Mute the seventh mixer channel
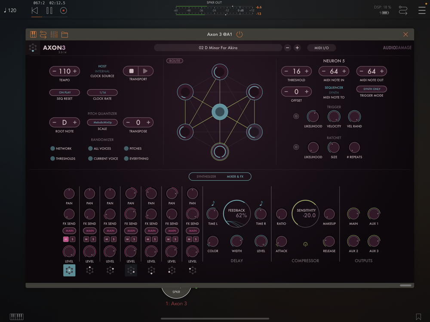This screenshot has width=430, height=322. click(x=189, y=239)
